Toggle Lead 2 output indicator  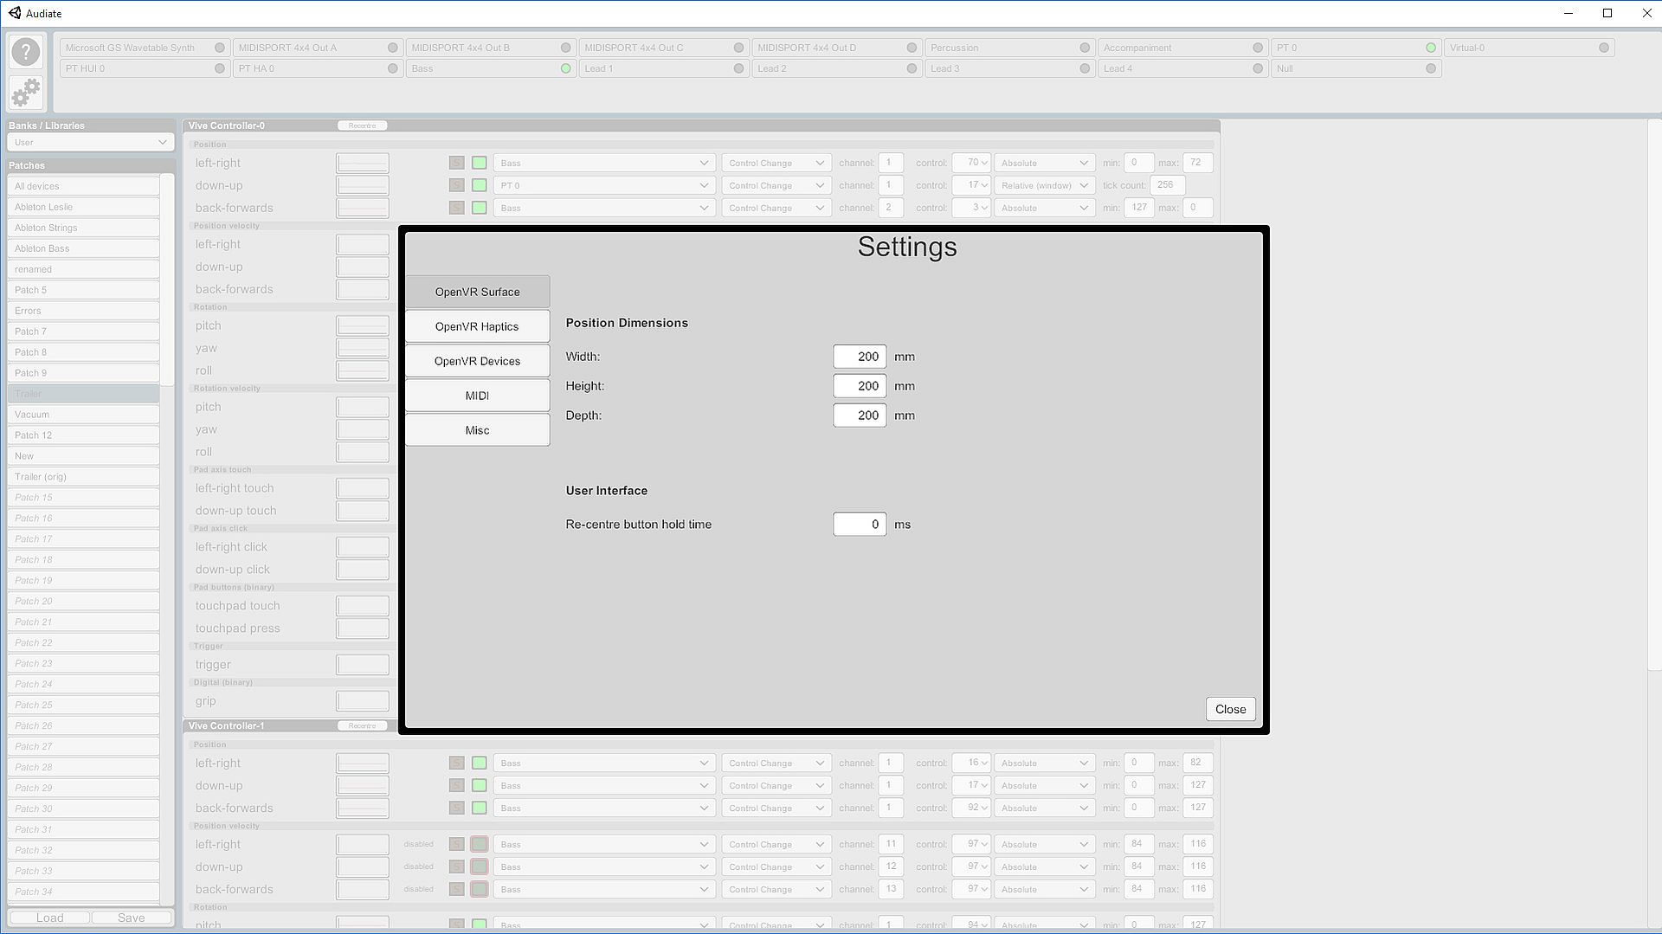coord(912,68)
